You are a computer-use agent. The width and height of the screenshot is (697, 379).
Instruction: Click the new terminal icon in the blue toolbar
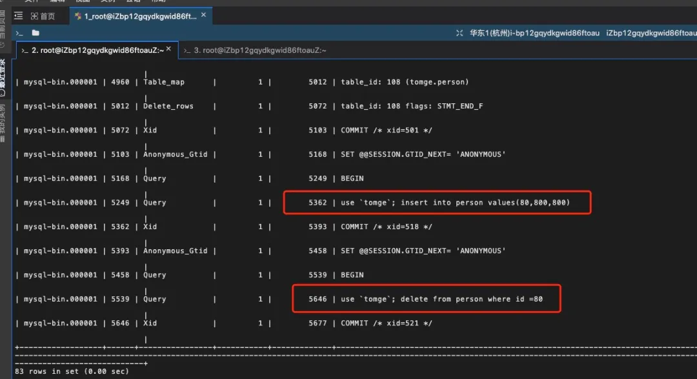(19, 33)
